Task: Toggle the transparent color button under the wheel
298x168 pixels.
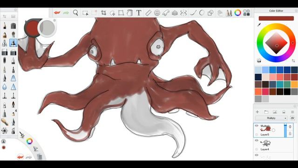Action: point(259,61)
